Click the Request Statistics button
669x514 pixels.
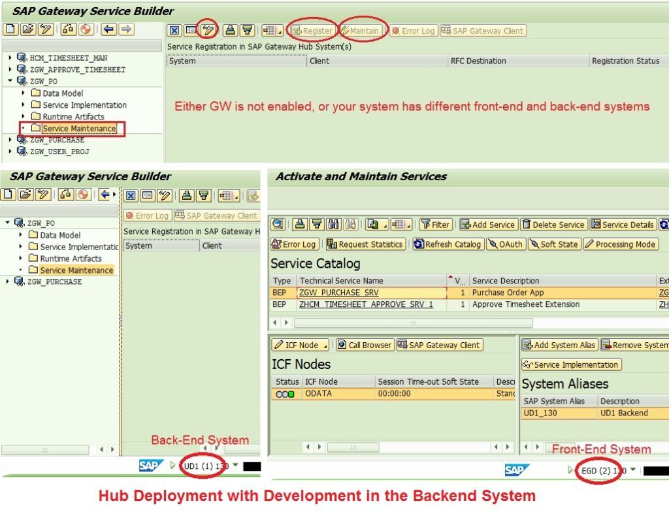[x=365, y=244]
